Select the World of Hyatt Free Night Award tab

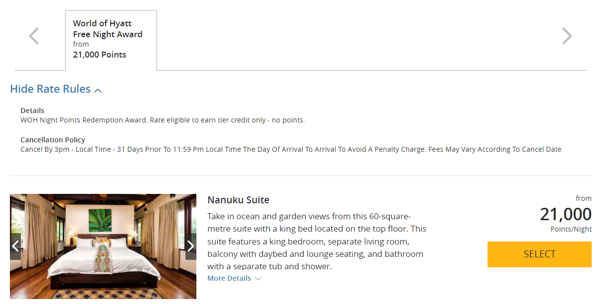pyautogui.click(x=111, y=39)
